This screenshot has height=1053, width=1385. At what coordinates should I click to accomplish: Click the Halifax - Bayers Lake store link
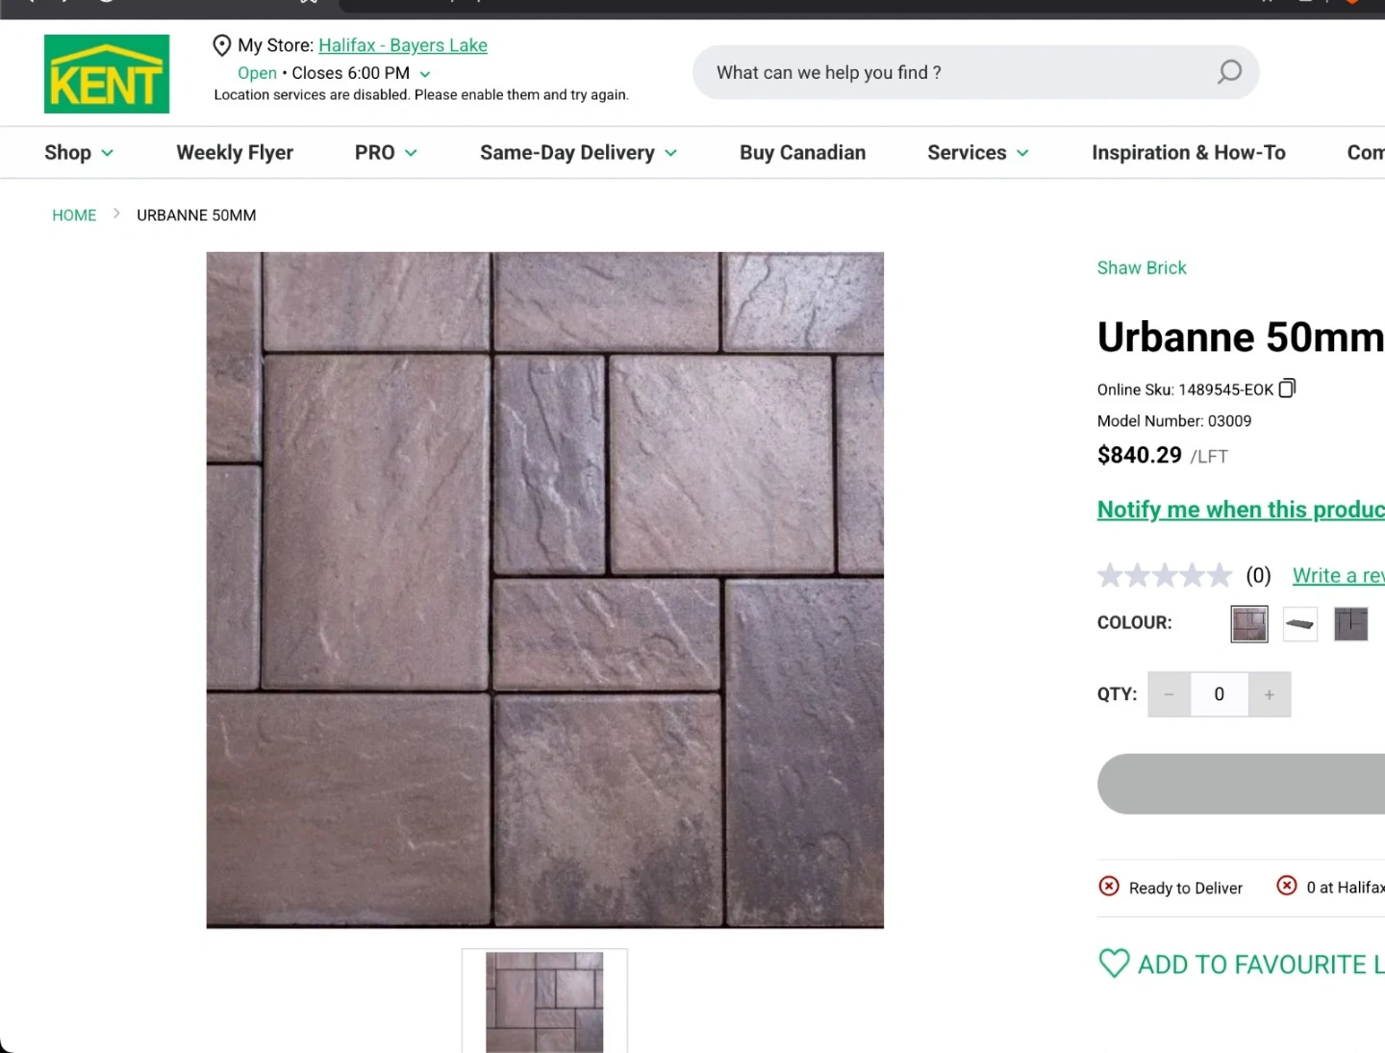402,45
